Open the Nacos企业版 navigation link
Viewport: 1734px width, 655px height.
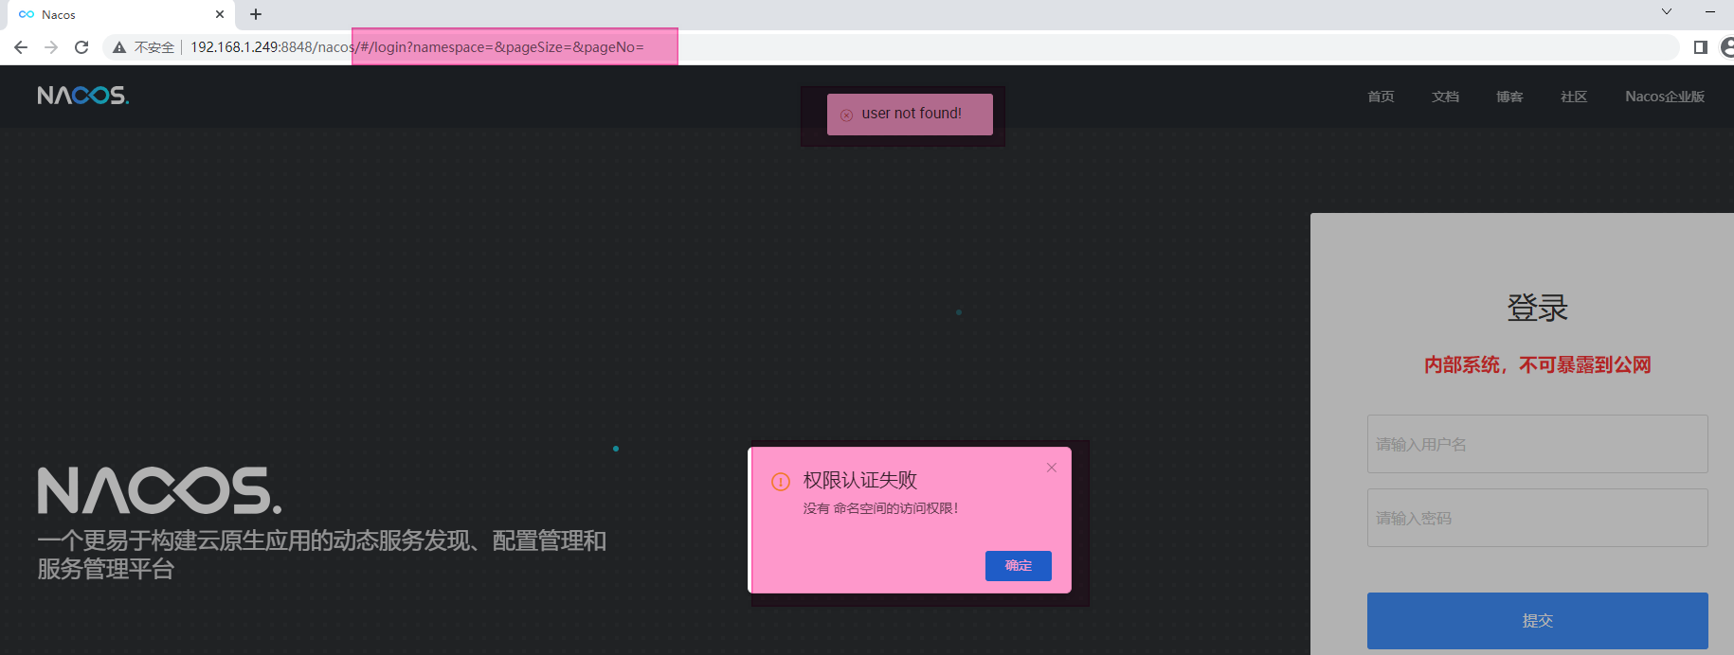1665,97
